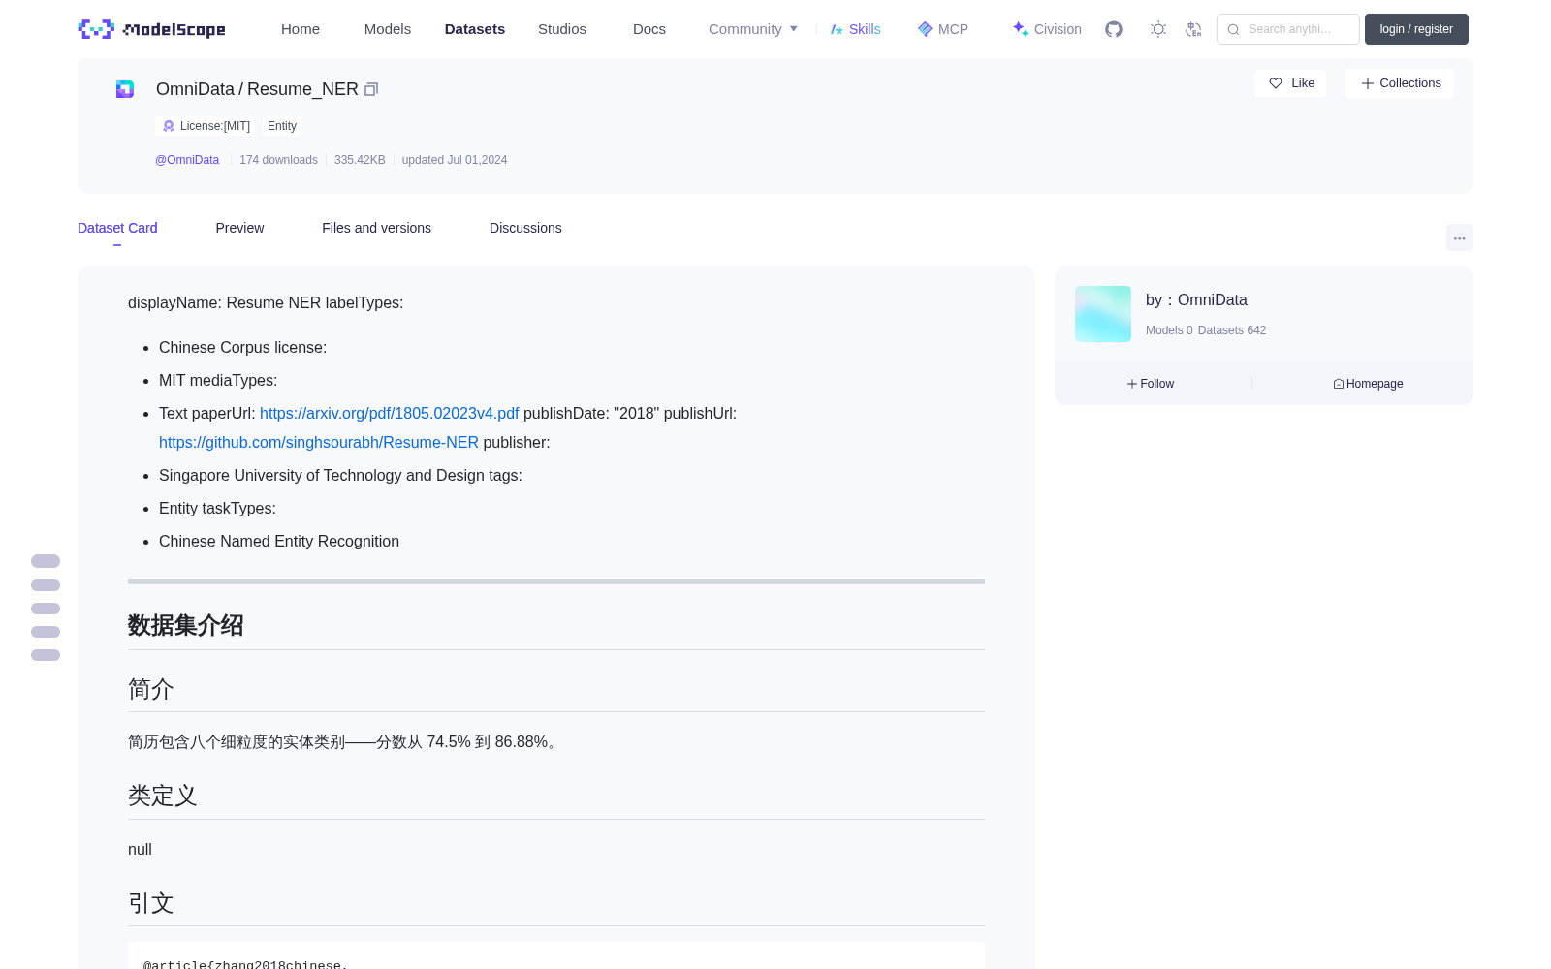This screenshot has height=969, width=1551.
Task: Click the "null" text under 类定义
Action: [141, 850]
